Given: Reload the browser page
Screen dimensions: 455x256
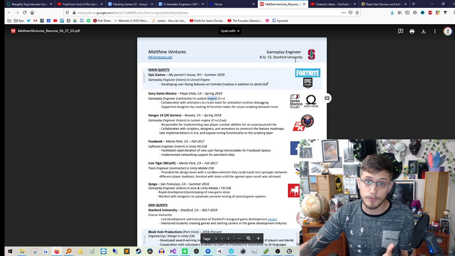Looking at the screenshot, I should click(x=25, y=12).
